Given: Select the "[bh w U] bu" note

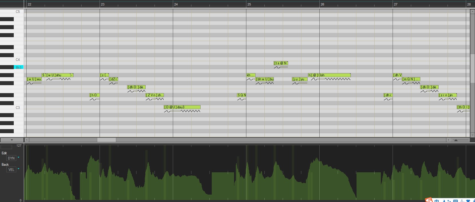Looking at the screenshot, I should [x=265, y=79].
